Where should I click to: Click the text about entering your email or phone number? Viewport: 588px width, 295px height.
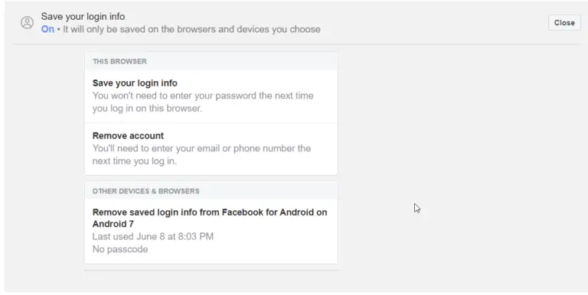202,154
